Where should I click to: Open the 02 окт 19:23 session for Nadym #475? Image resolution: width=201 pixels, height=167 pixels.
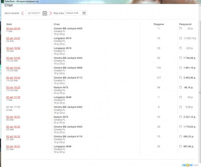tap(13, 87)
